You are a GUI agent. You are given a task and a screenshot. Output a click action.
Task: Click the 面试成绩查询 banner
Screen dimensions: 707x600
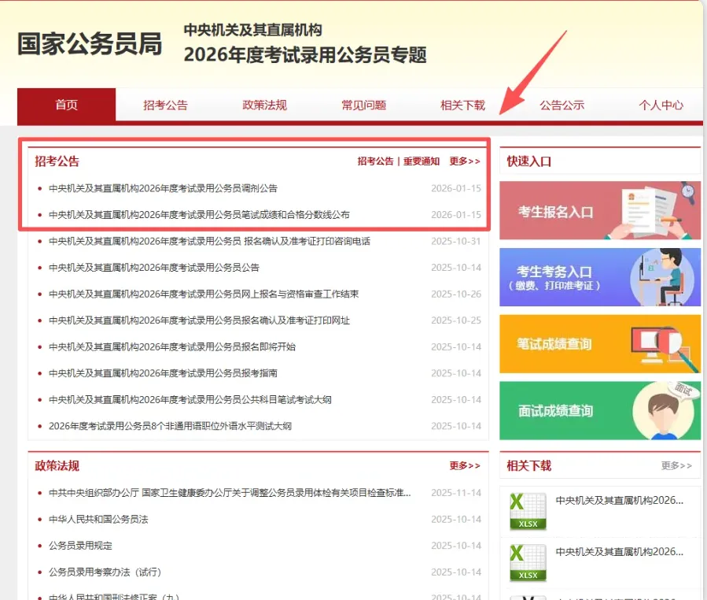coord(600,410)
